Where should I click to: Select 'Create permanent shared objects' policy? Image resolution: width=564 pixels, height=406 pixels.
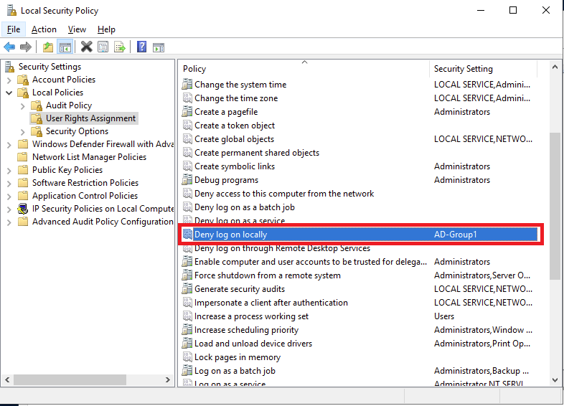(257, 153)
